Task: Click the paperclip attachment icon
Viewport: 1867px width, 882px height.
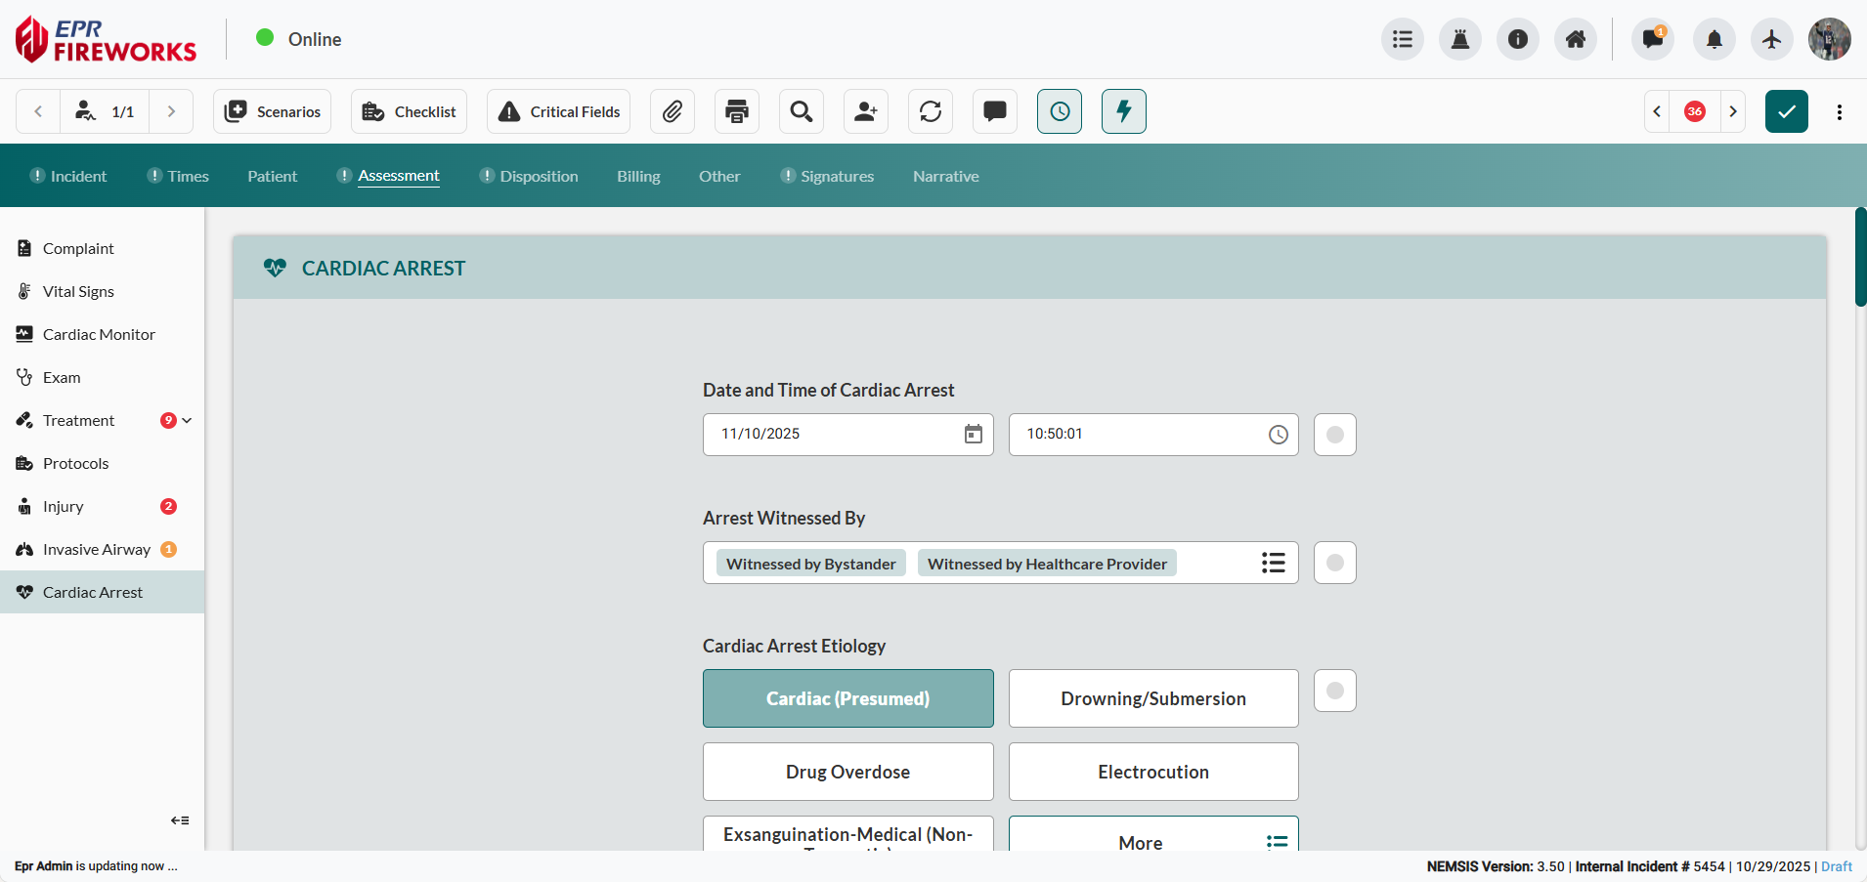Action: click(672, 111)
